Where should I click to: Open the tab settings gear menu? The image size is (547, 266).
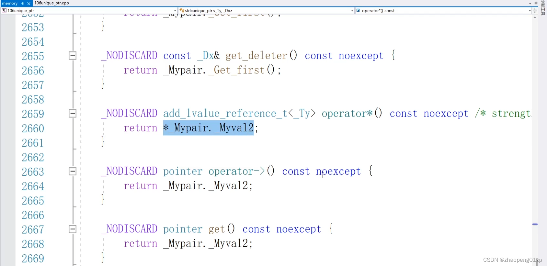click(536, 3)
